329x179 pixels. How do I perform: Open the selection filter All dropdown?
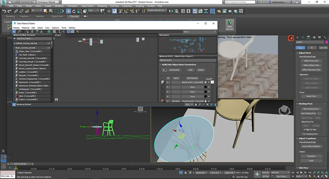[x=37, y=10]
